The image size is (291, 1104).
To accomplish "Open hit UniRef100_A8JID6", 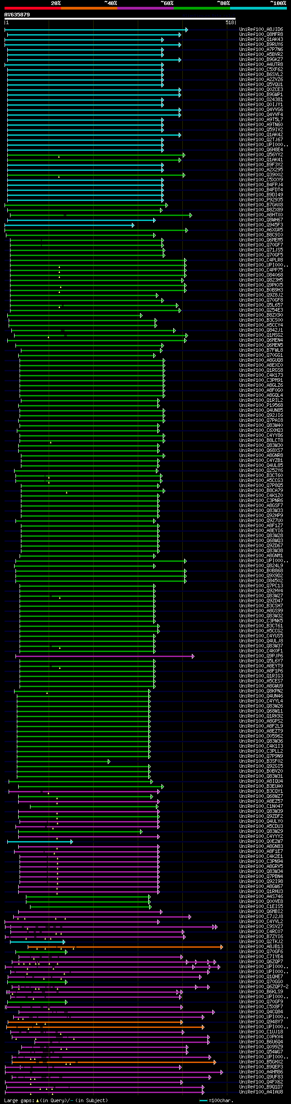I will click(x=261, y=30).
